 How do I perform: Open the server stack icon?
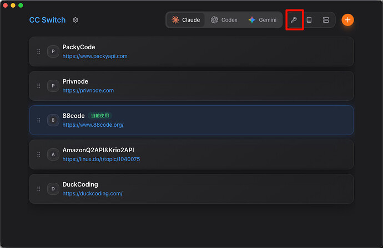(x=326, y=20)
